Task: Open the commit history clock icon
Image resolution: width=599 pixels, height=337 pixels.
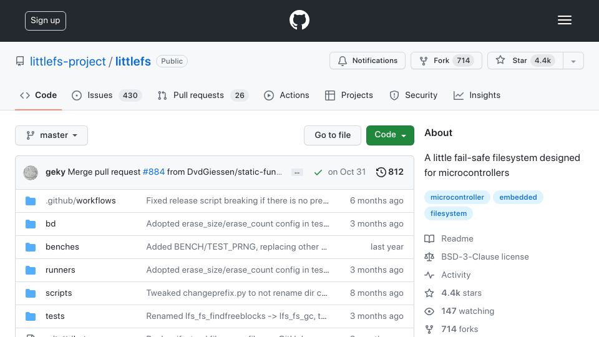Action: pos(381,172)
